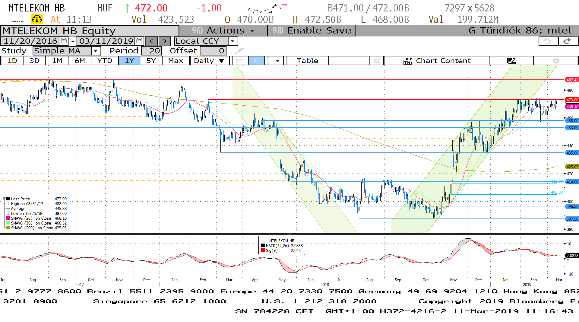Screen dimensions: 579x322
Task: Click the Enable Save button
Action: [x=312, y=30]
